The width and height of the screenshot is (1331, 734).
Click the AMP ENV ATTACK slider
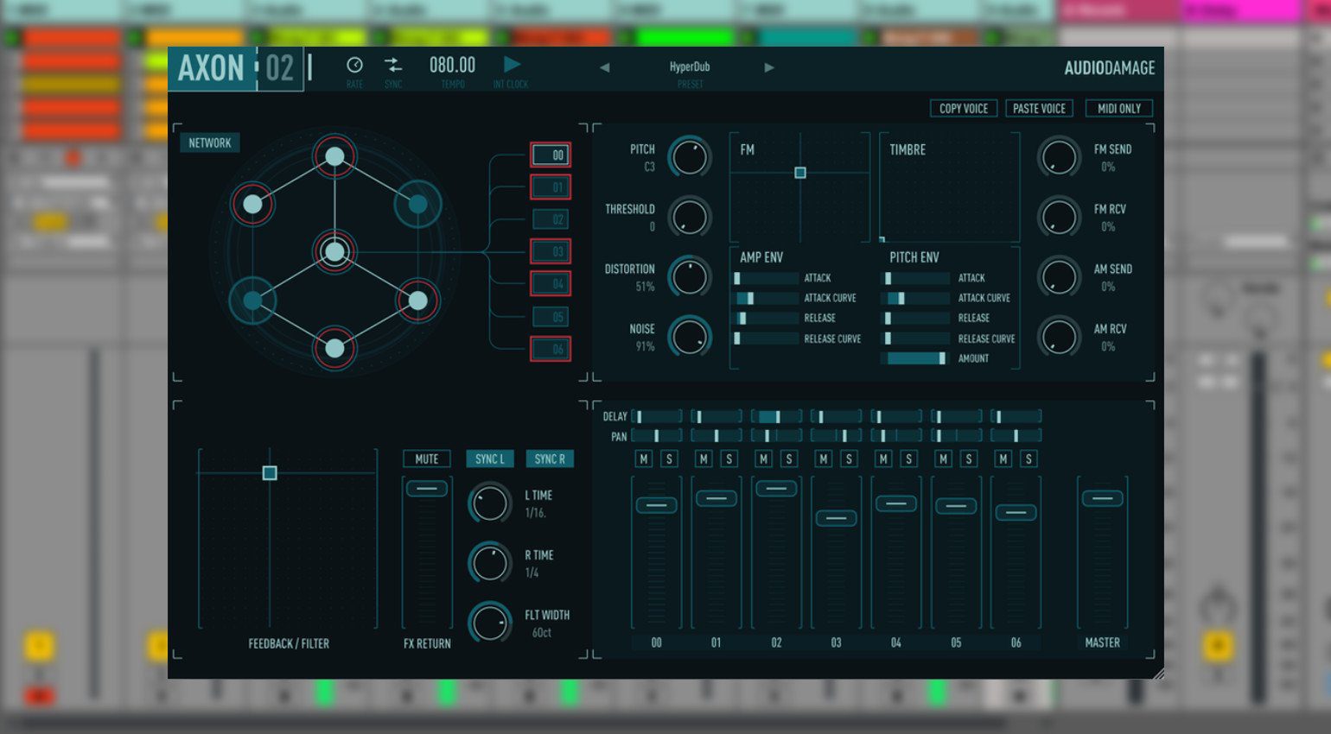tap(767, 278)
